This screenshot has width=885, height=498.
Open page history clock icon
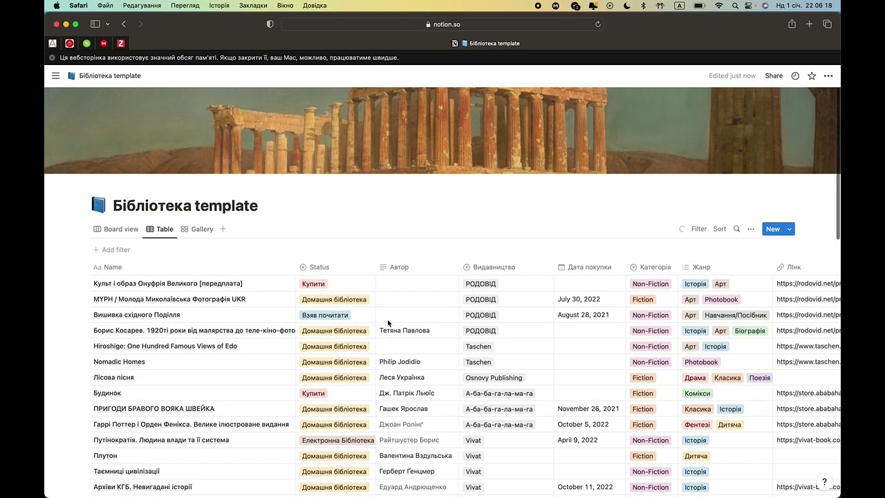[795, 76]
